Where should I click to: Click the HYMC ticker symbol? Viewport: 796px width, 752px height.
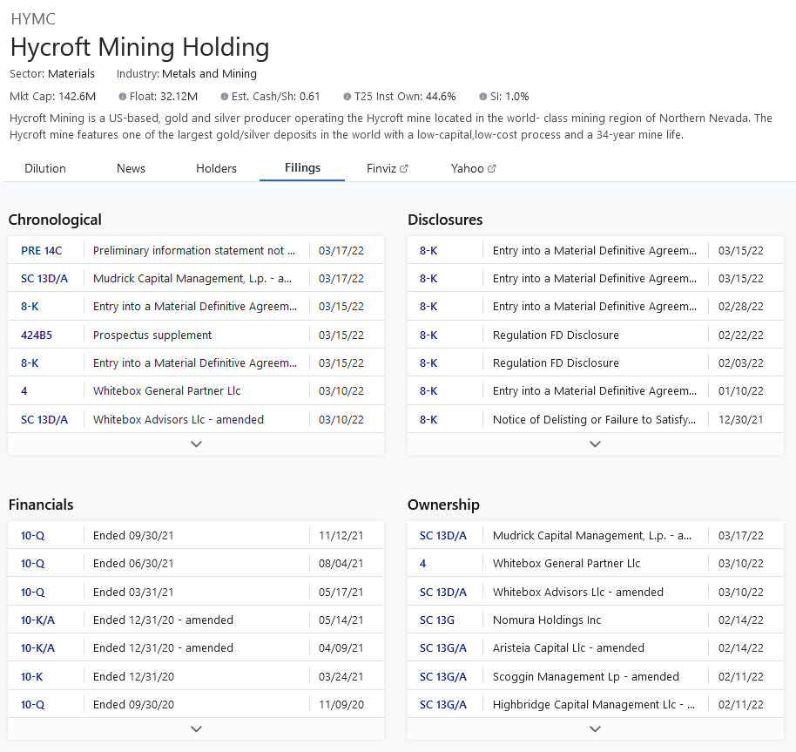pos(33,19)
